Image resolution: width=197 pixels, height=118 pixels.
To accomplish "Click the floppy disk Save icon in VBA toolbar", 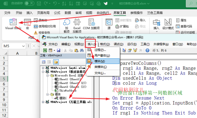I will pos(58,50).
